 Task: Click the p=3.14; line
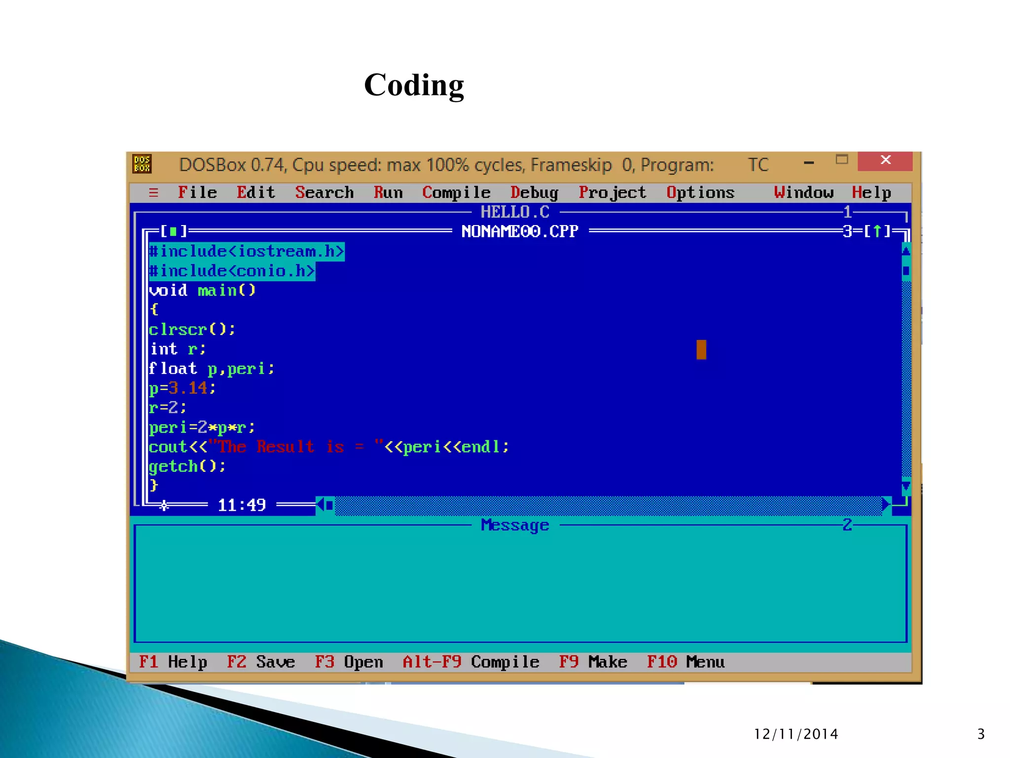pyautogui.click(x=182, y=388)
